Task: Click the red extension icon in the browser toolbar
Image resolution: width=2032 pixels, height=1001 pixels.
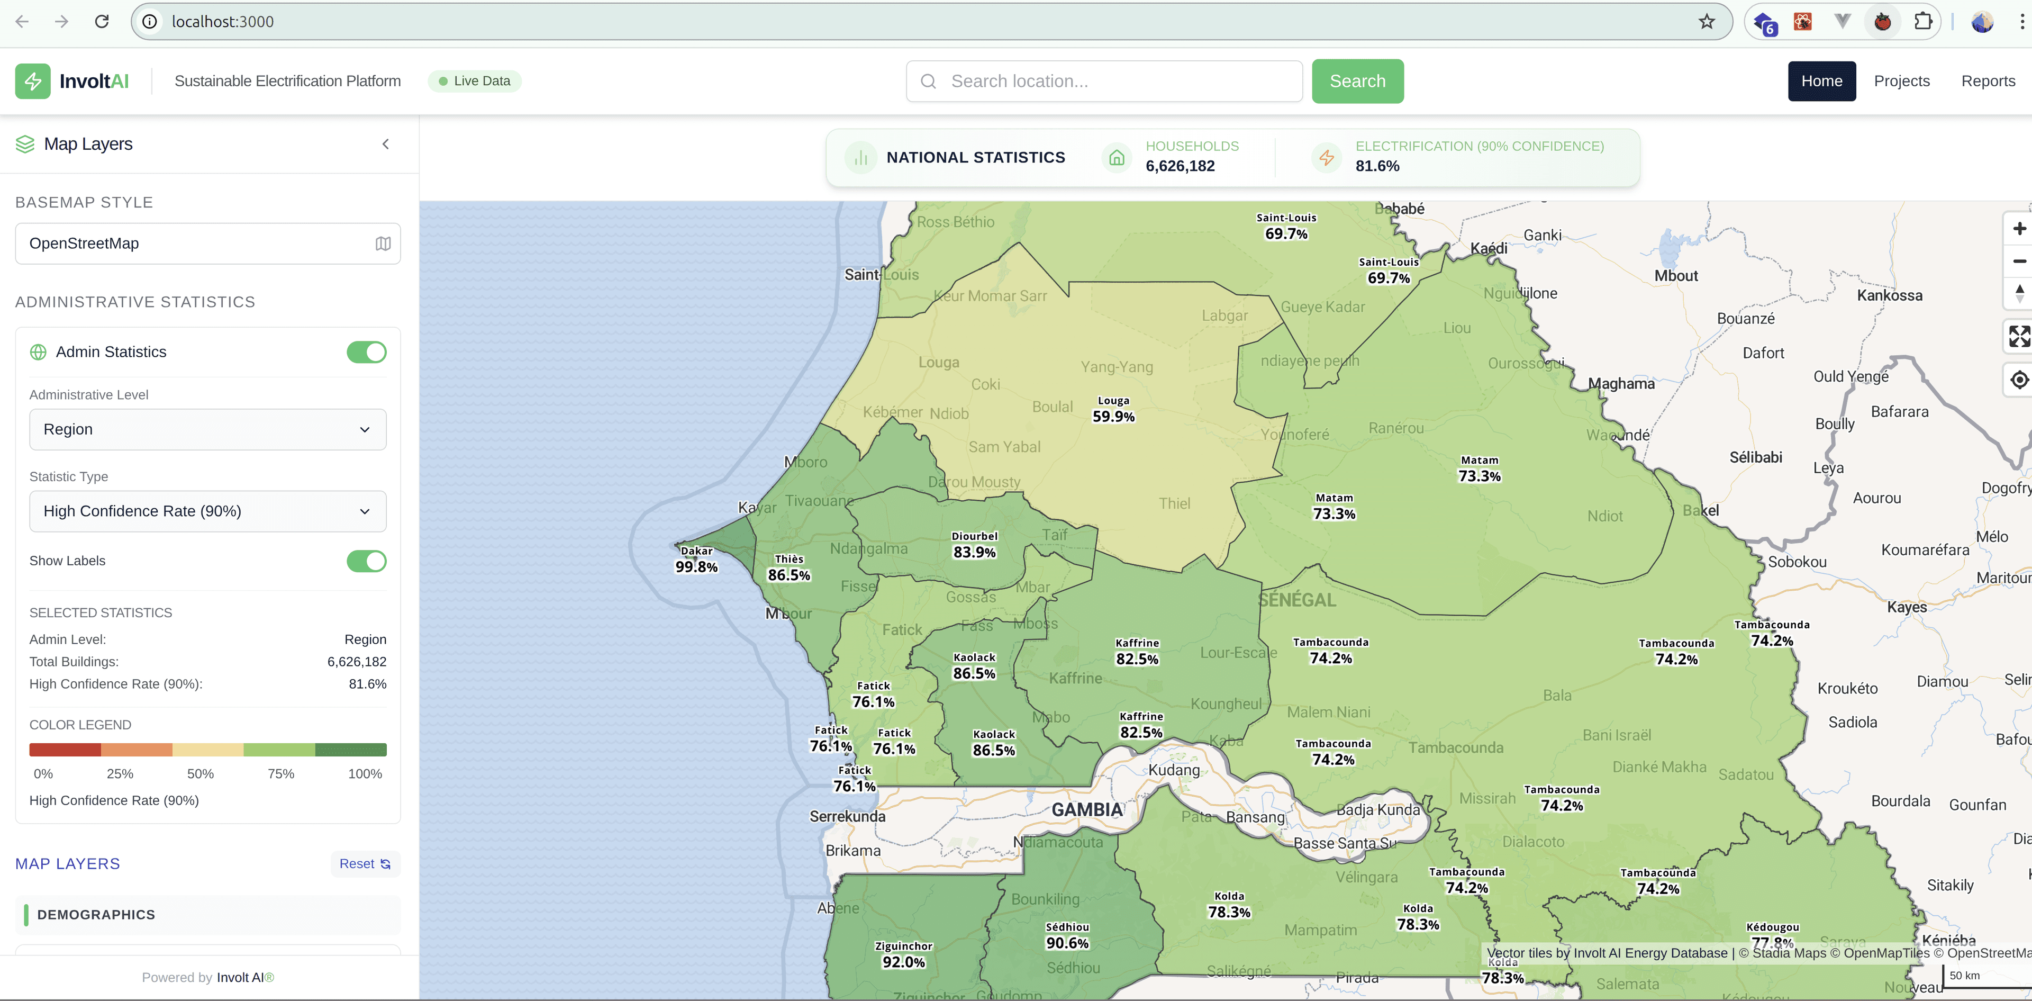Action: click(1802, 21)
